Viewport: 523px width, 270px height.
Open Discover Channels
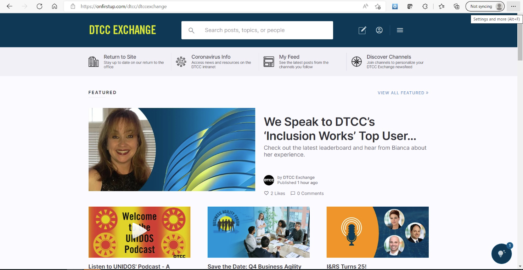389,57
